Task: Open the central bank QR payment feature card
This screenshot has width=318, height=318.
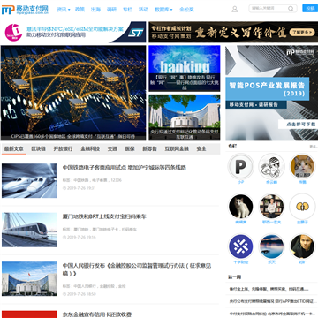Action: [x=185, y=117]
